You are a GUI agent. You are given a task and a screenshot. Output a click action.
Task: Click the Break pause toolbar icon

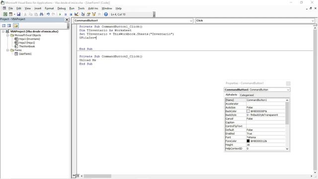tap(66, 14)
